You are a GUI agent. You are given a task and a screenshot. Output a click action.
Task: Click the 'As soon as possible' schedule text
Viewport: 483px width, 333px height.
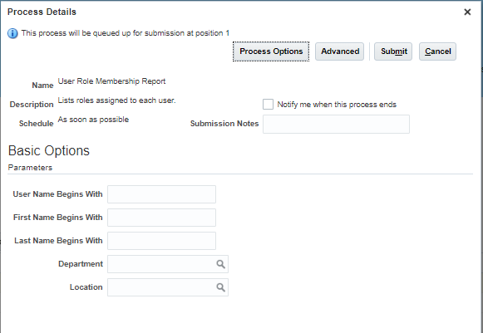(93, 120)
